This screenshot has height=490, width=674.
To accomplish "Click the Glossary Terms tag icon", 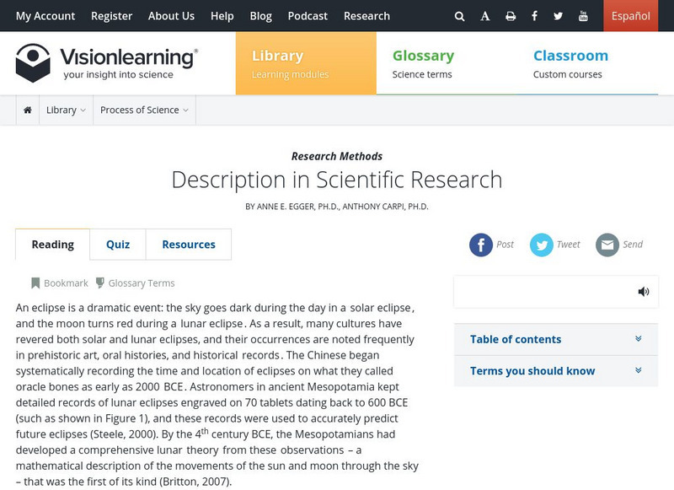I will click(101, 283).
